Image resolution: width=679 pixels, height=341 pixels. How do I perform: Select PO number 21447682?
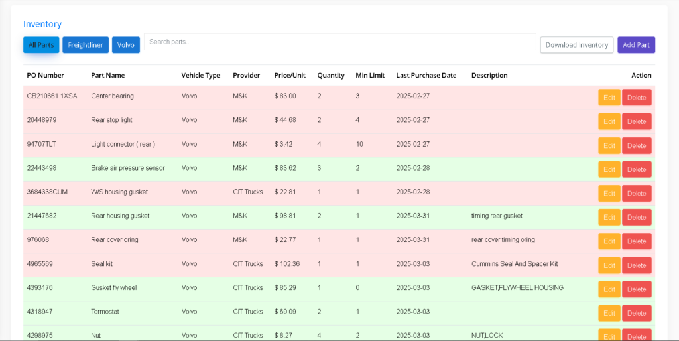(x=42, y=216)
